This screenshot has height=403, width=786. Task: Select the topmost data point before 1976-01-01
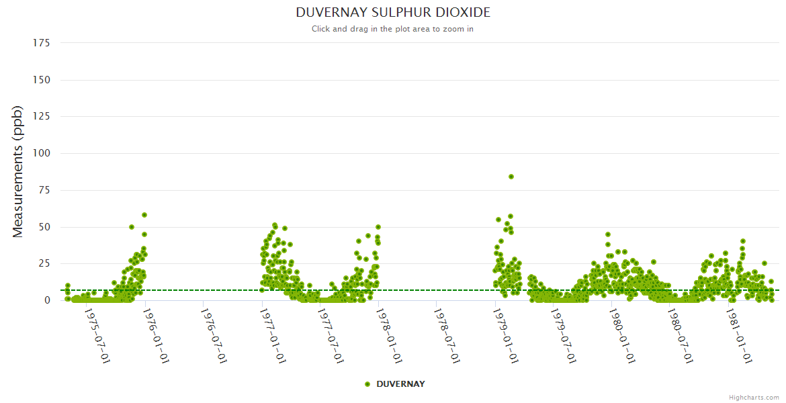tap(144, 215)
